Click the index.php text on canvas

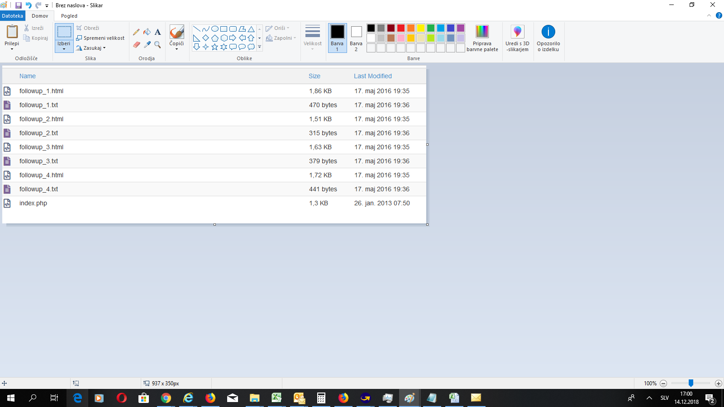[33, 203]
